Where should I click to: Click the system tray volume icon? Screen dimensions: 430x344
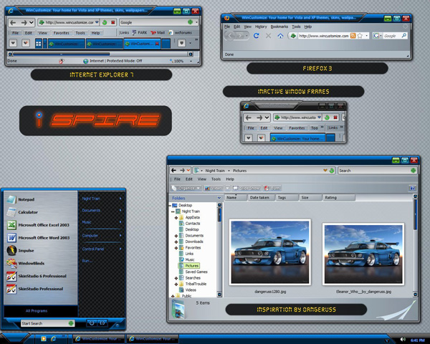coord(402,340)
